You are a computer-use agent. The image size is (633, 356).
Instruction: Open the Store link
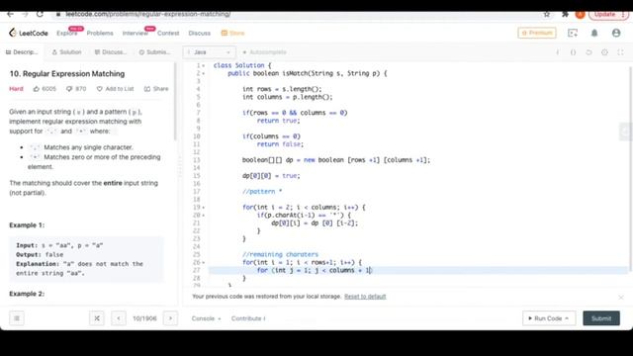pyautogui.click(x=233, y=33)
